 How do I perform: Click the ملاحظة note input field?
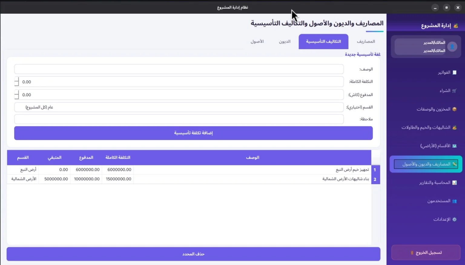coord(179,119)
